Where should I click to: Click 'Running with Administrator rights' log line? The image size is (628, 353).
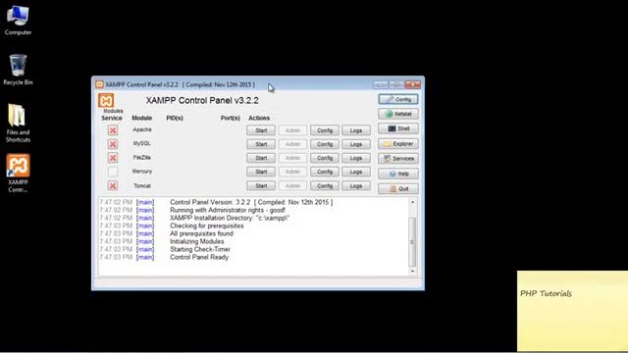click(228, 210)
